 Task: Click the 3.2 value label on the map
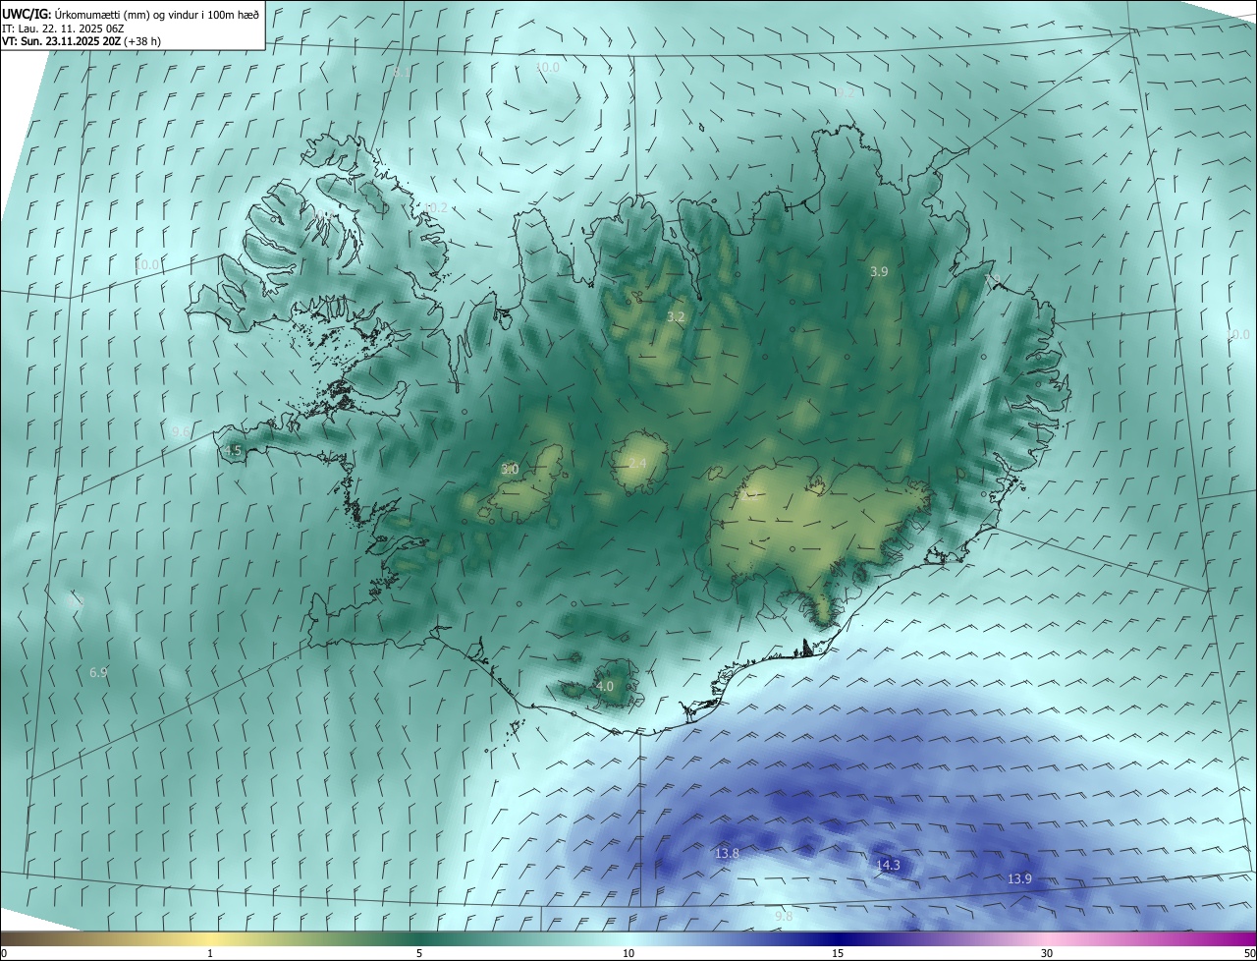coord(676,316)
